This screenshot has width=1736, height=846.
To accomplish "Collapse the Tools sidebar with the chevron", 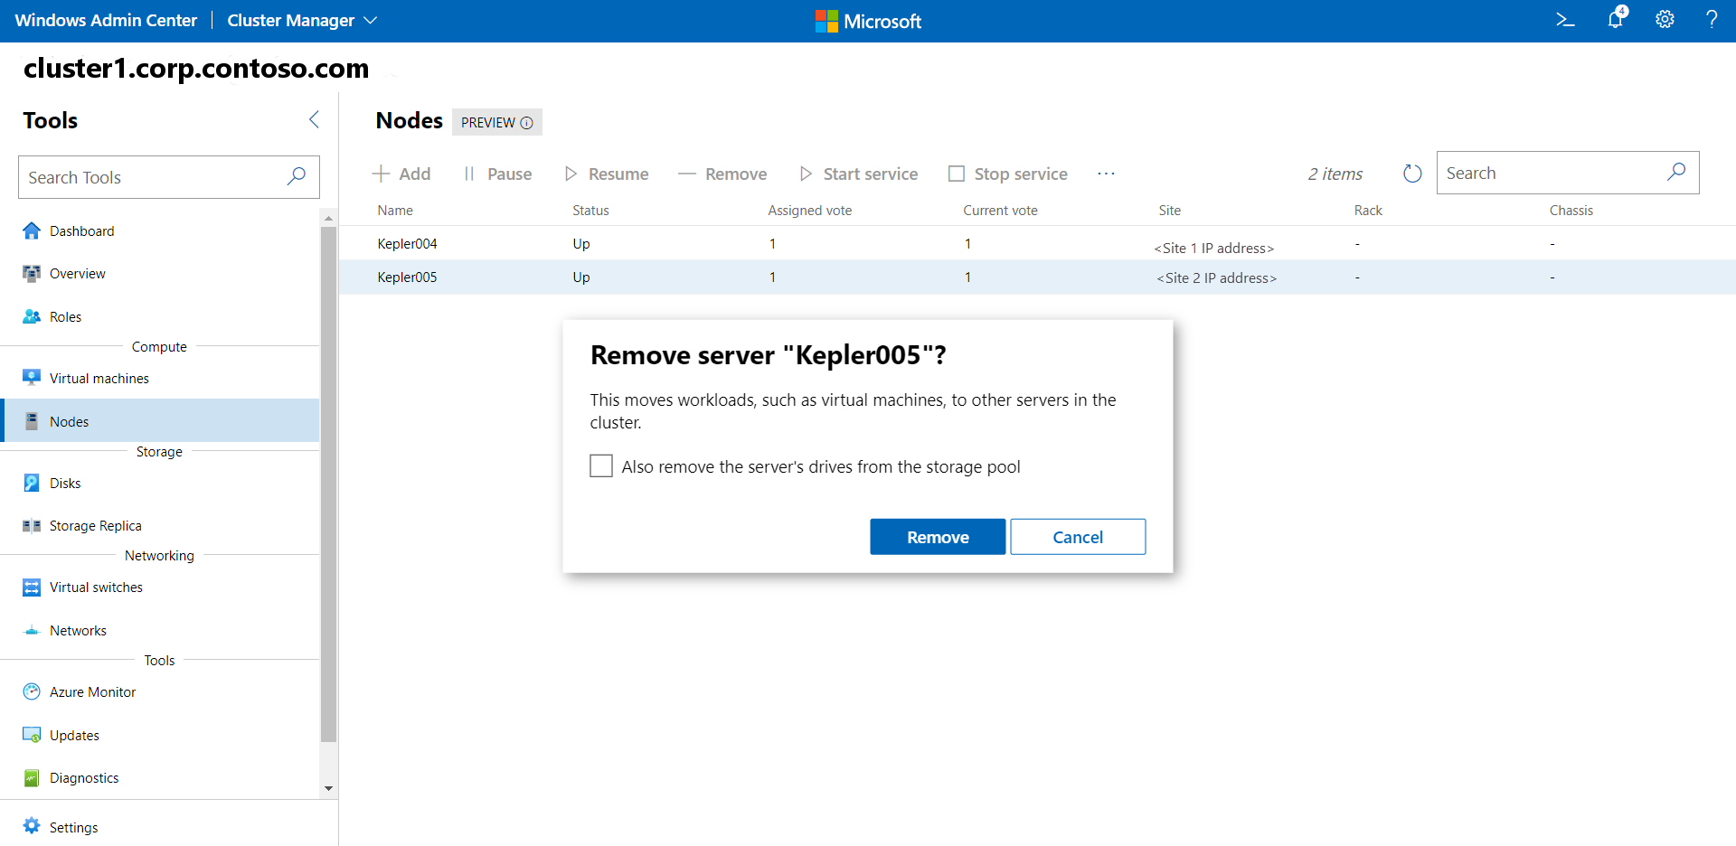I will [314, 118].
